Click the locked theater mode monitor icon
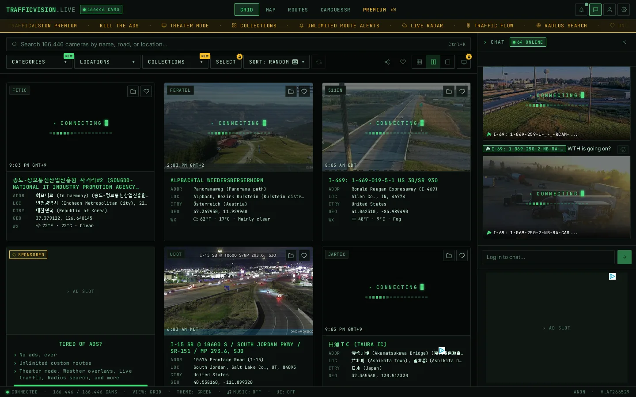The image size is (636, 397). coord(464,62)
